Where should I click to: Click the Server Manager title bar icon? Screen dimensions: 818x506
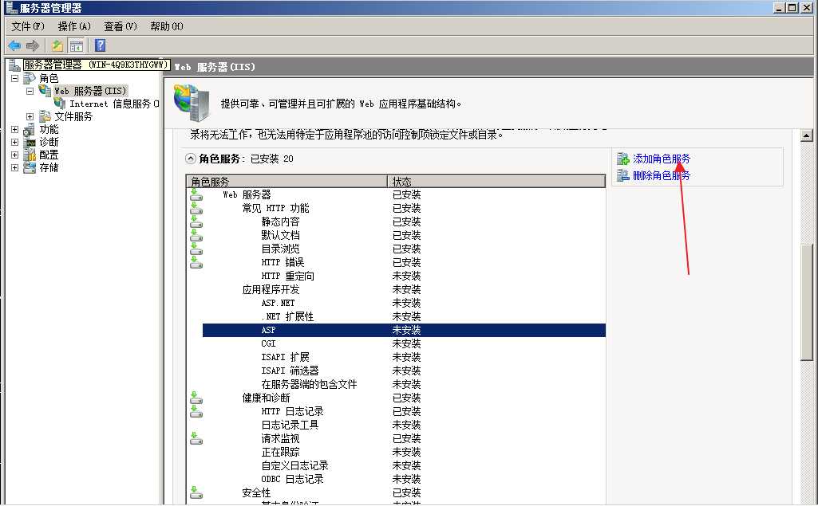(11, 7)
